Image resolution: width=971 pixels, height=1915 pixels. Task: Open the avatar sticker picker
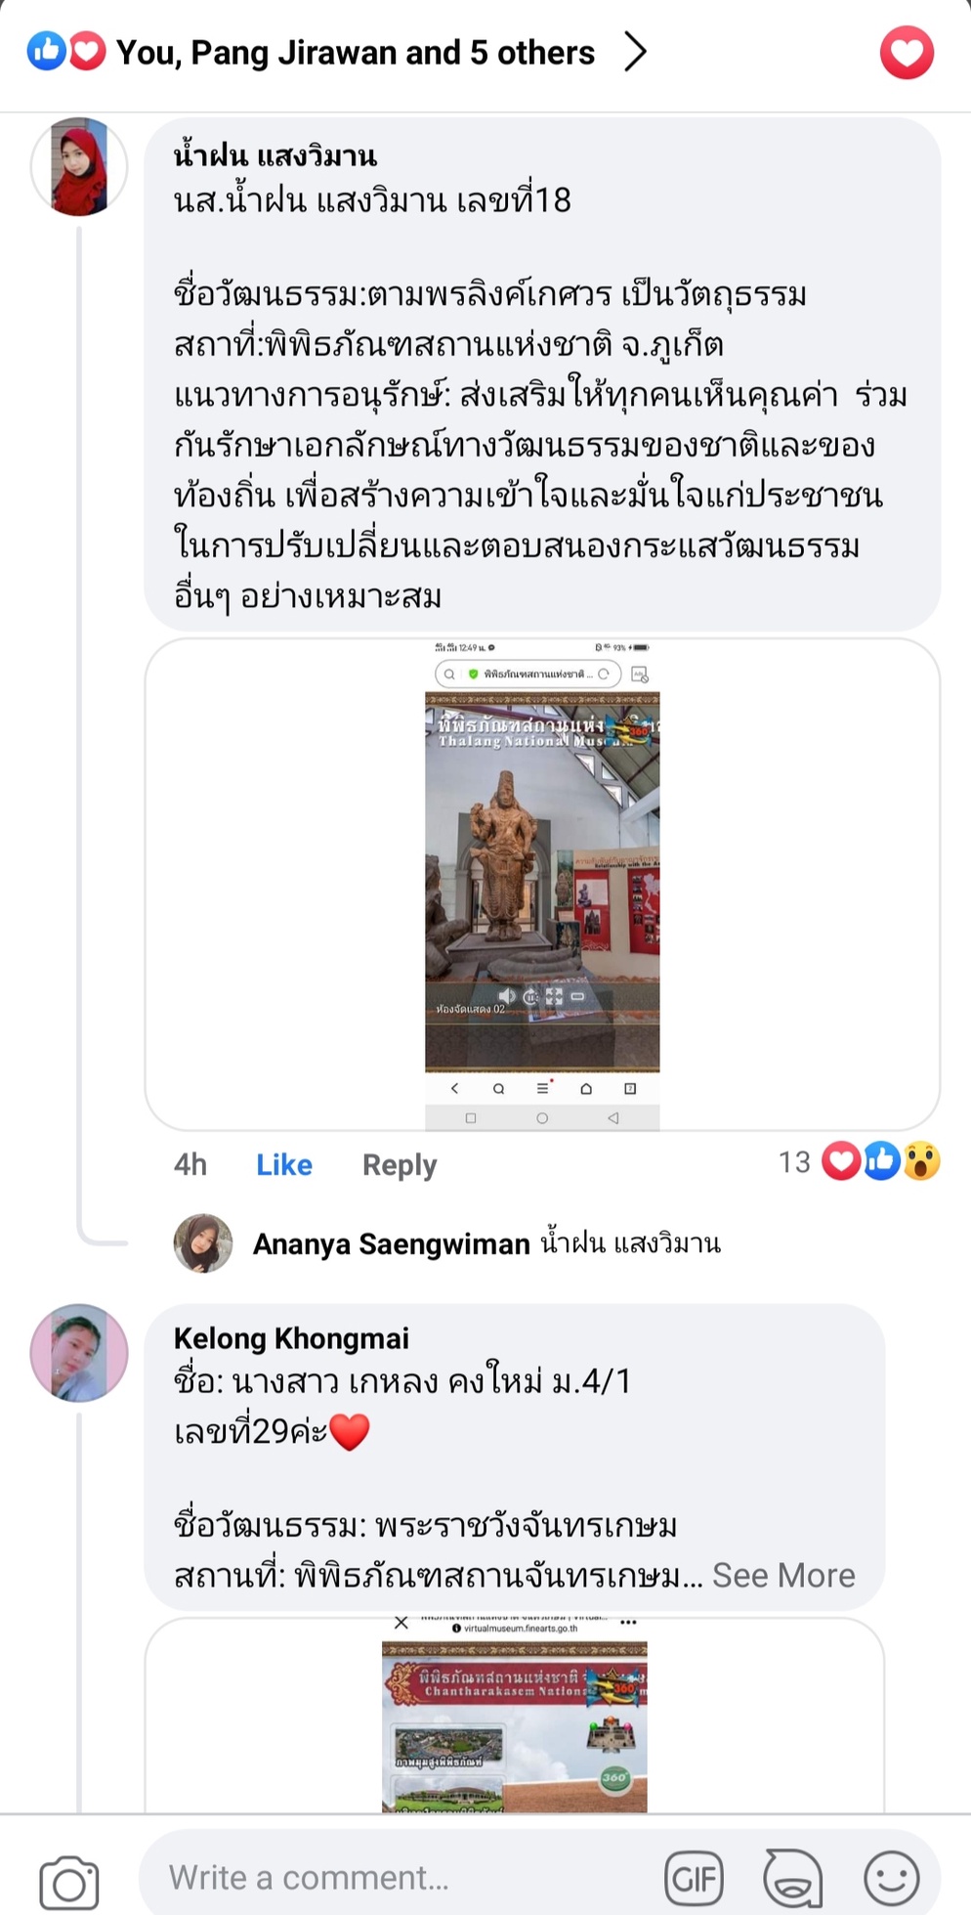pyautogui.click(x=792, y=1878)
